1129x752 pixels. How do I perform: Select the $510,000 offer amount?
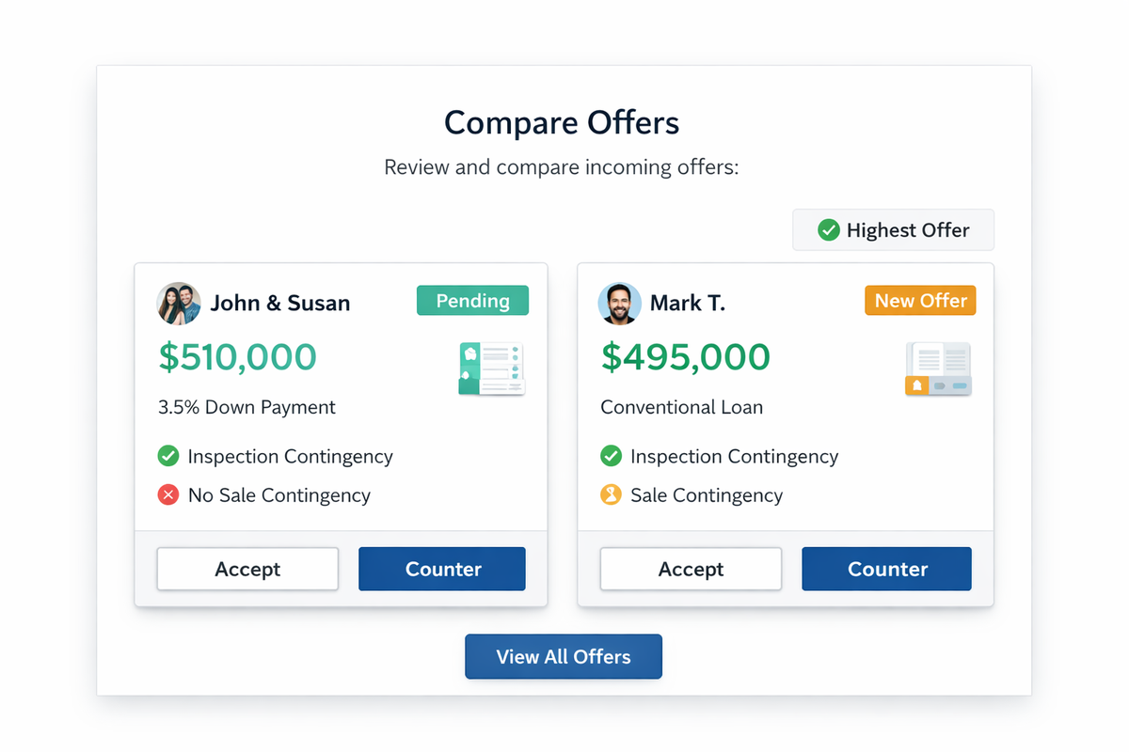tap(237, 357)
